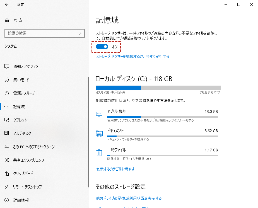Click the その他のストレージ設定 heading

[x=120, y=187]
